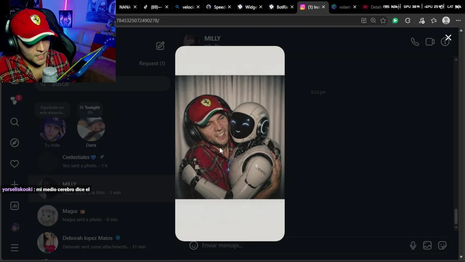The image size is (465, 262).
Task: Open the sticker picker
Action: 442,246
